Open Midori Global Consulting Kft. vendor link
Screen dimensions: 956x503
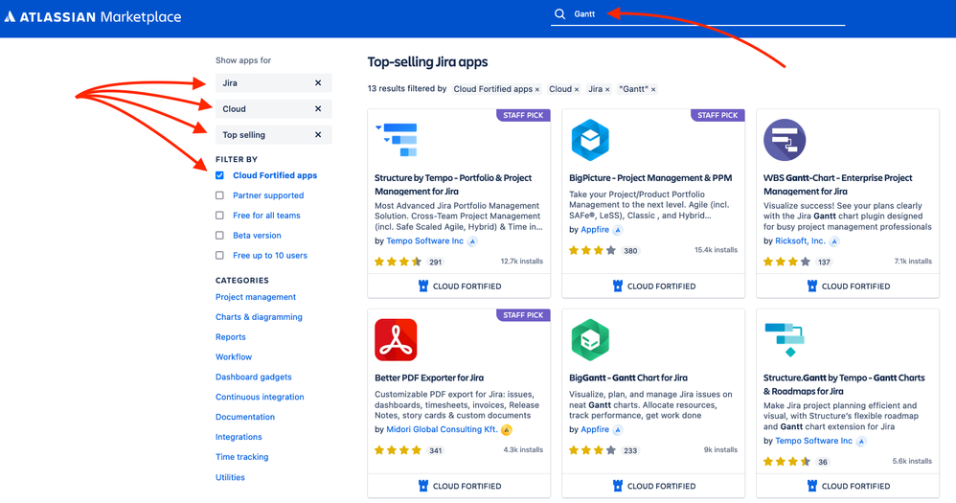(442, 430)
